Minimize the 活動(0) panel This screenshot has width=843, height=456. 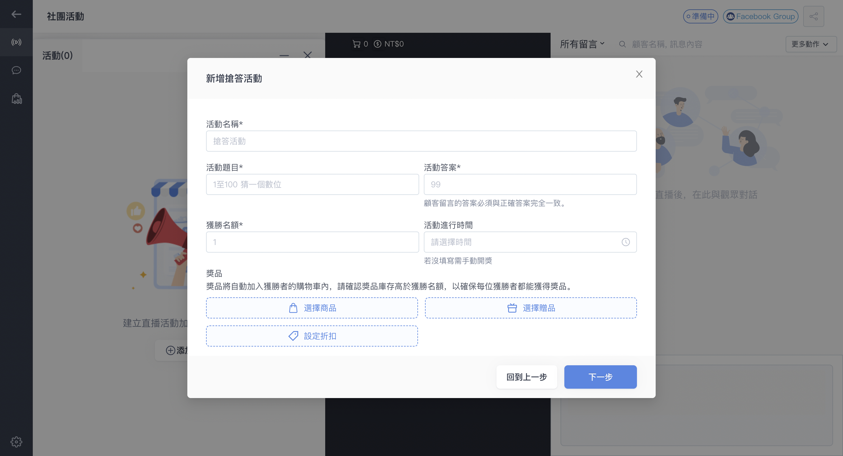(284, 55)
